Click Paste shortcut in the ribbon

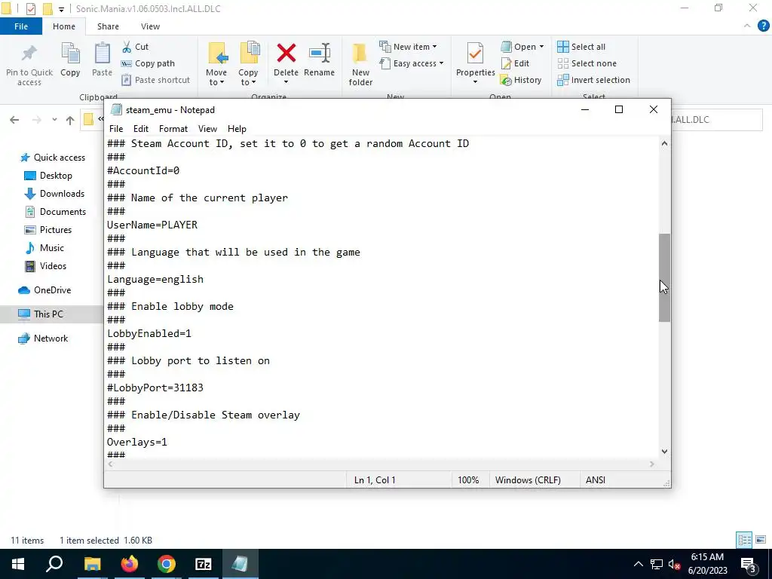[155, 80]
